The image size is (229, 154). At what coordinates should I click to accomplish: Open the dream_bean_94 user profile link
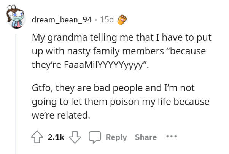coord(62,20)
